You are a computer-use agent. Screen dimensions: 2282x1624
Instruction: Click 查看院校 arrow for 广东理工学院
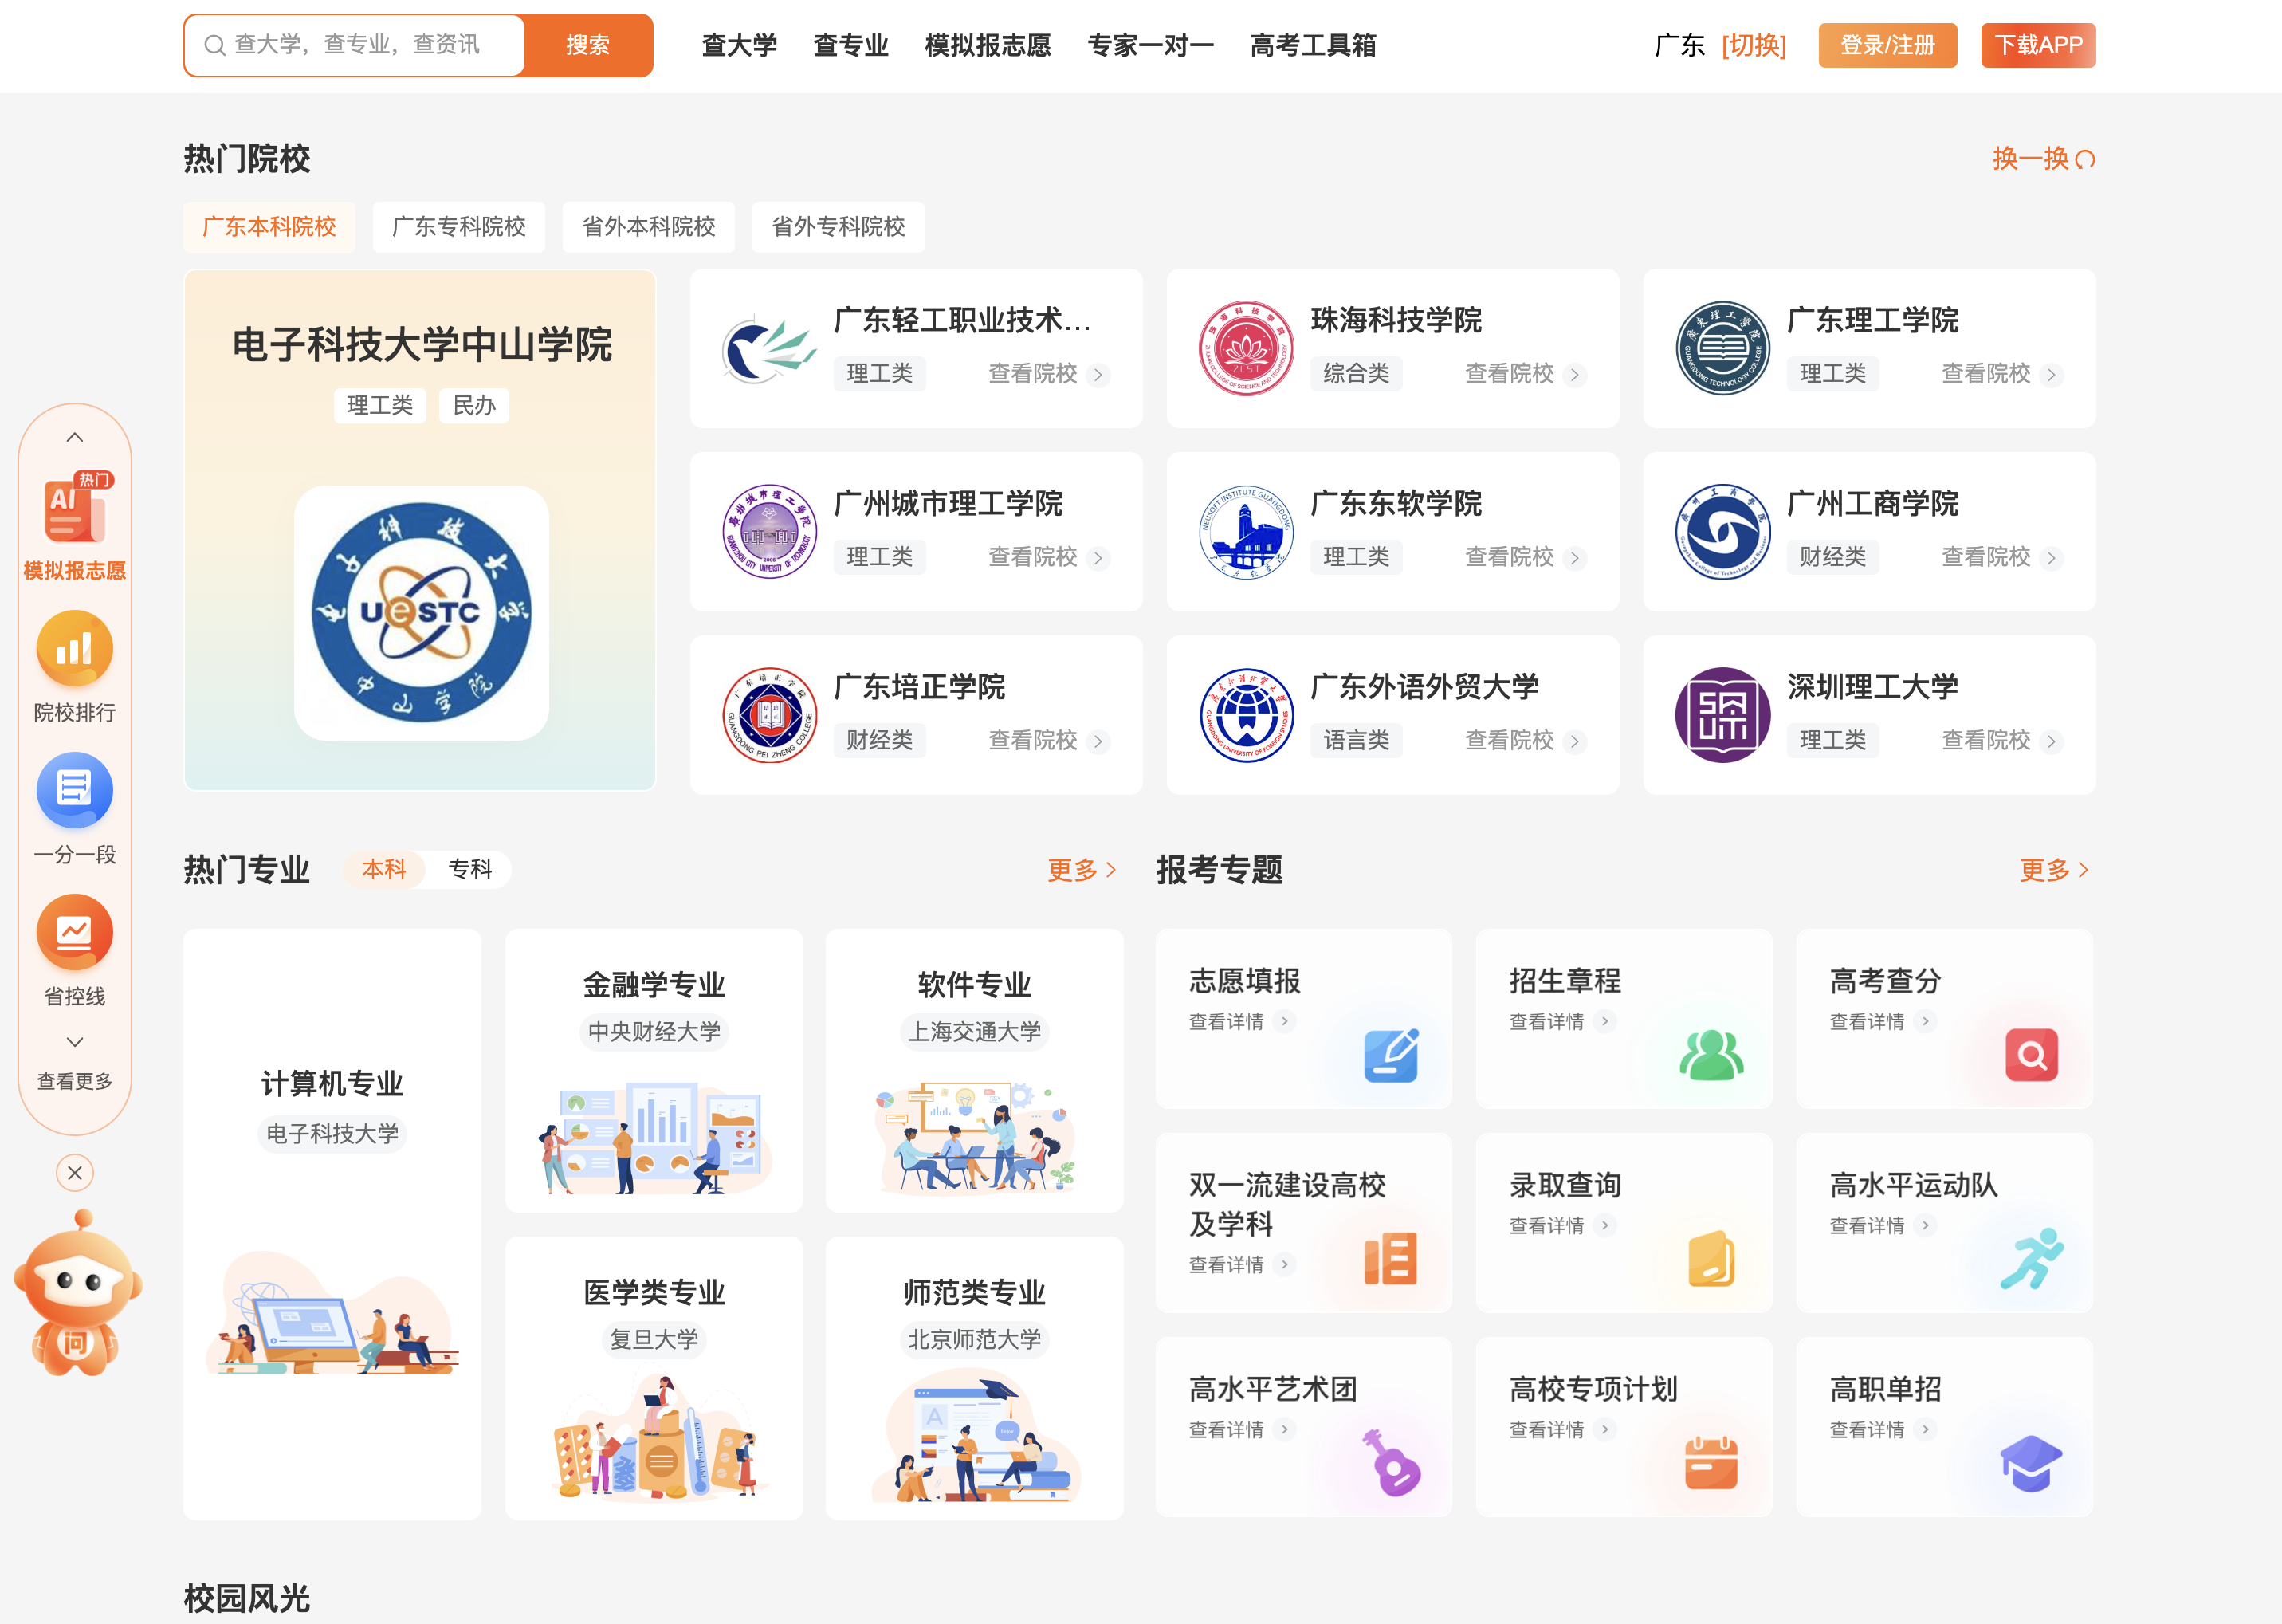pyautogui.click(x=2051, y=375)
